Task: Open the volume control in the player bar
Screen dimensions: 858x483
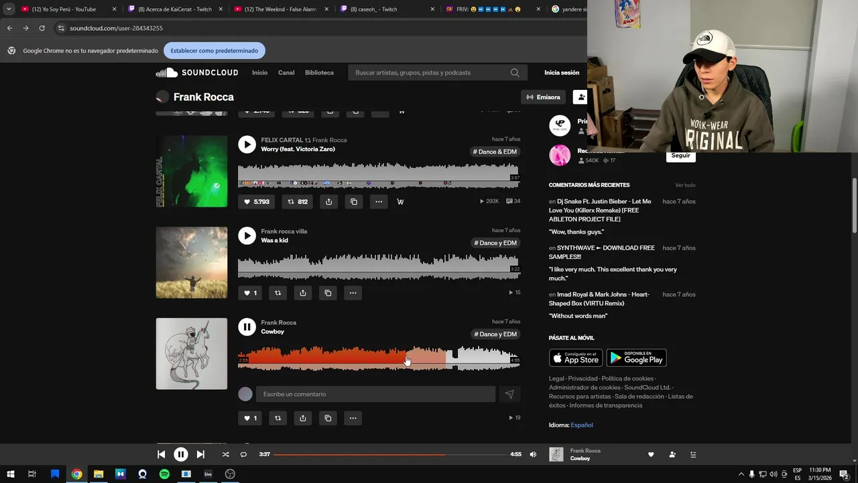Action: [x=533, y=454]
